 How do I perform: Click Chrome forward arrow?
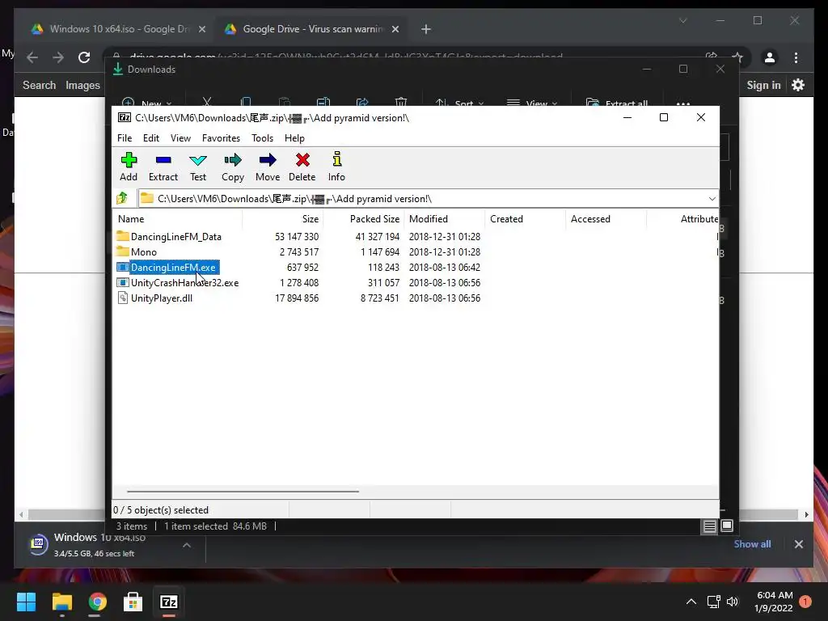tap(58, 57)
